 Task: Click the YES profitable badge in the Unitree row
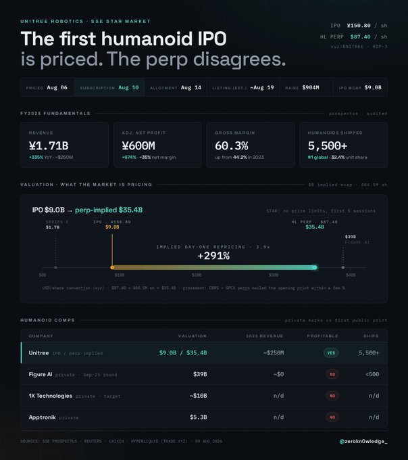coord(331,353)
